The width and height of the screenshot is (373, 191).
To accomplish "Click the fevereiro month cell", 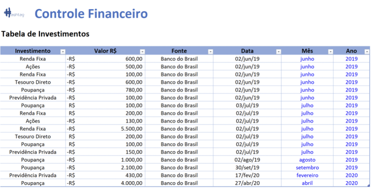I will pyautogui.click(x=307, y=175).
